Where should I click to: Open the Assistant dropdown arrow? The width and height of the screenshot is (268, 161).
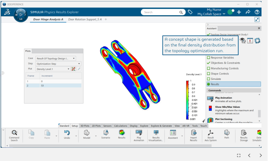(x=182, y=136)
